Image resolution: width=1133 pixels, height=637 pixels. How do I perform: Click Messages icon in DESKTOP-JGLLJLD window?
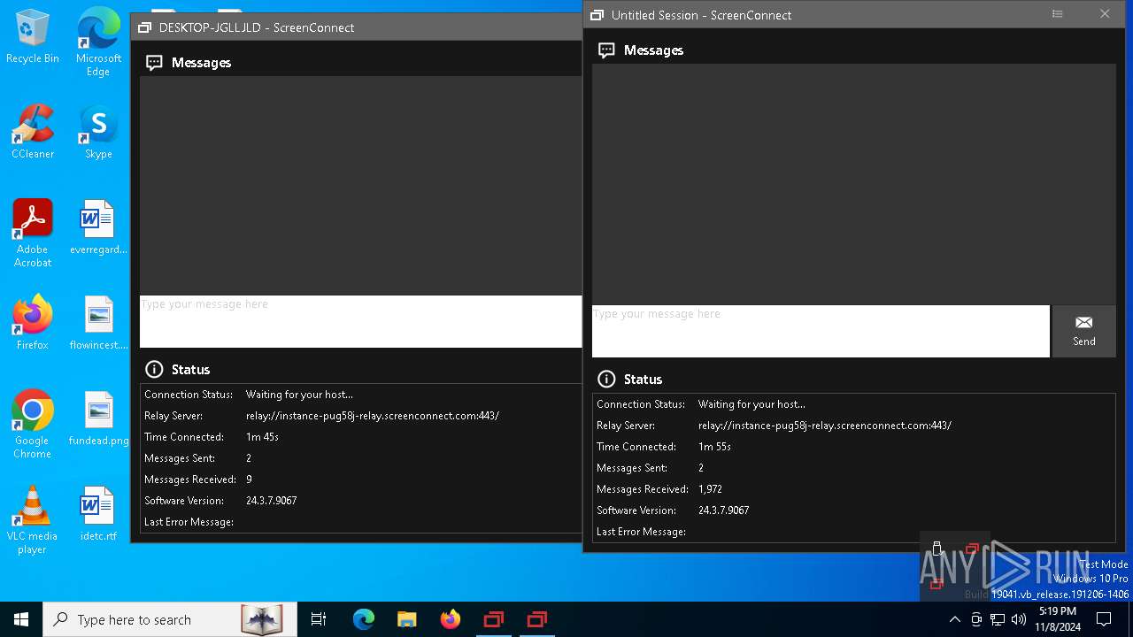[x=154, y=63]
